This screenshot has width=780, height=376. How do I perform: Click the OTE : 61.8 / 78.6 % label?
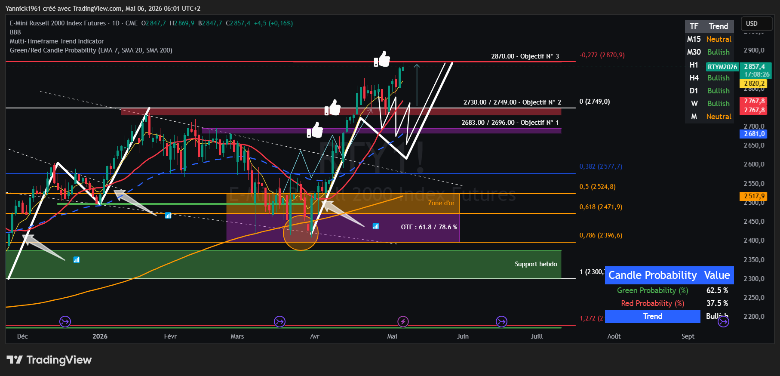tap(429, 227)
